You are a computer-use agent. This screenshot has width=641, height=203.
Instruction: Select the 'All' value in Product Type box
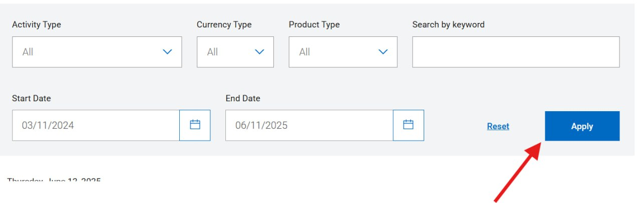click(x=305, y=52)
